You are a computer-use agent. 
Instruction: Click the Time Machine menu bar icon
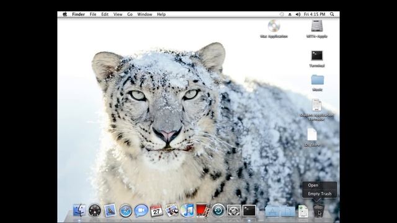click(x=282, y=14)
